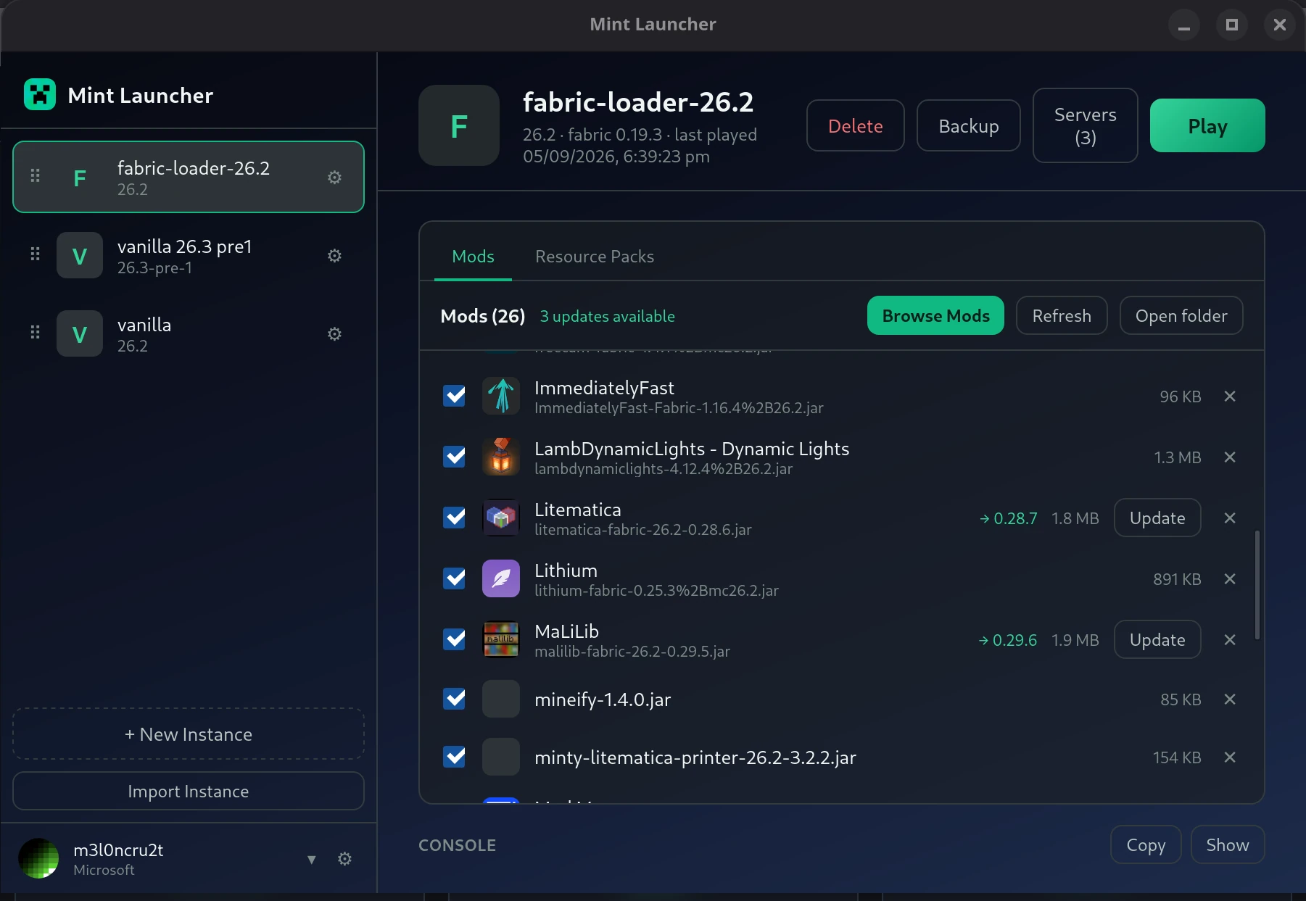Image resolution: width=1306 pixels, height=901 pixels.
Task: Click the Litematica cube icon
Action: [x=501, y=518]
